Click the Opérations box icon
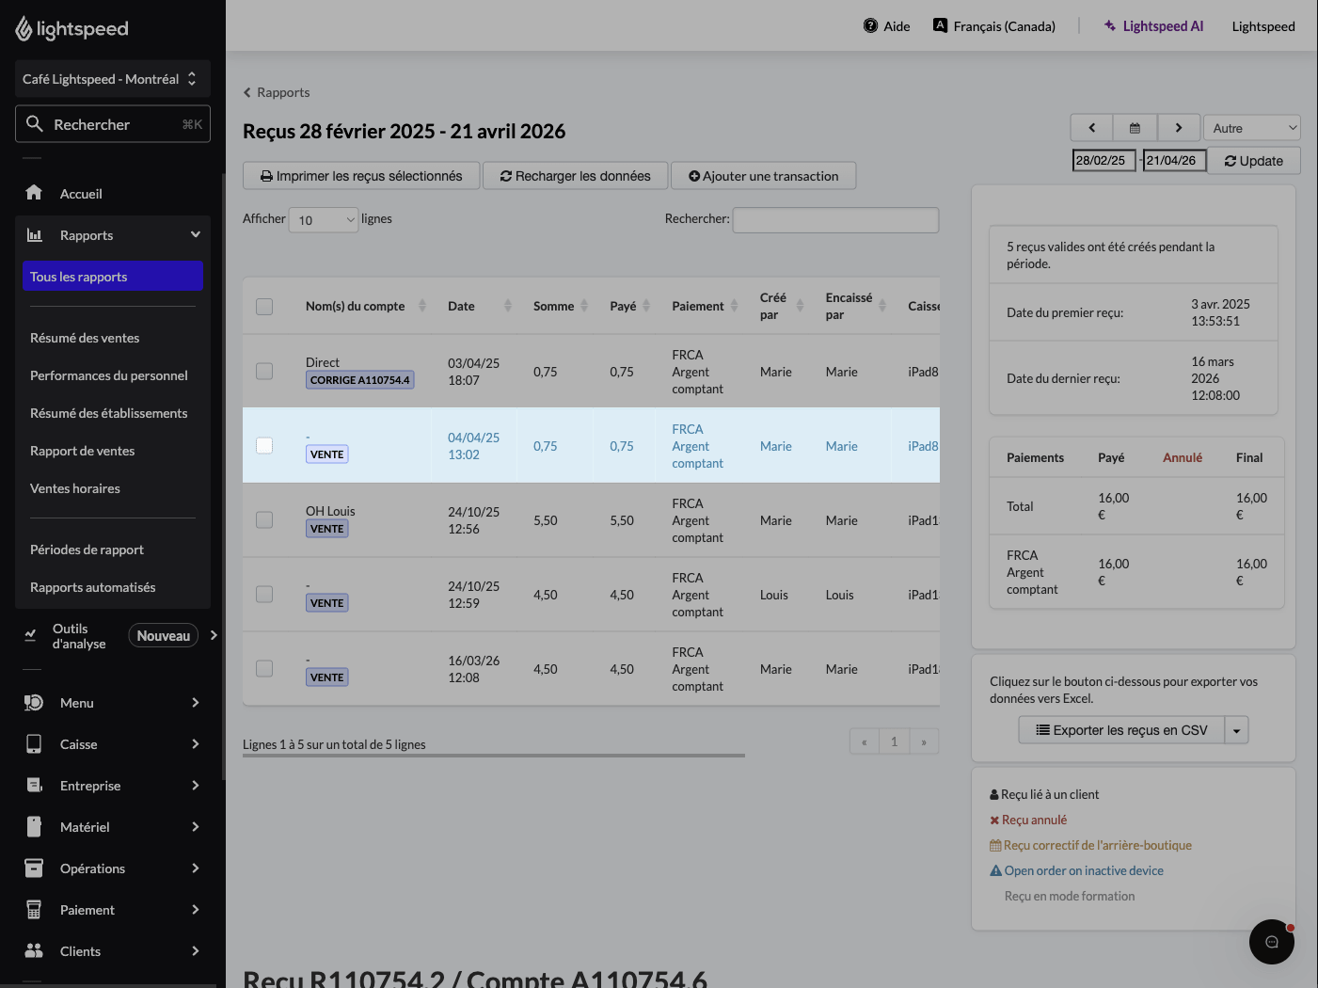The image size is (1318, 988). click(x=34, y=868)
